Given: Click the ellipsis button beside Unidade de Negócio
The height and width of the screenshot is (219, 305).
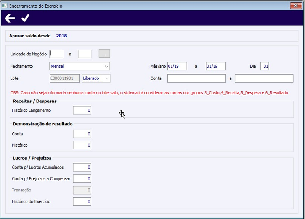Looking at the screenshot, I should 104,54.
